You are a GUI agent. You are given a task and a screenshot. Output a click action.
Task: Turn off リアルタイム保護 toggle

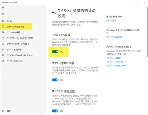[55, 52]
